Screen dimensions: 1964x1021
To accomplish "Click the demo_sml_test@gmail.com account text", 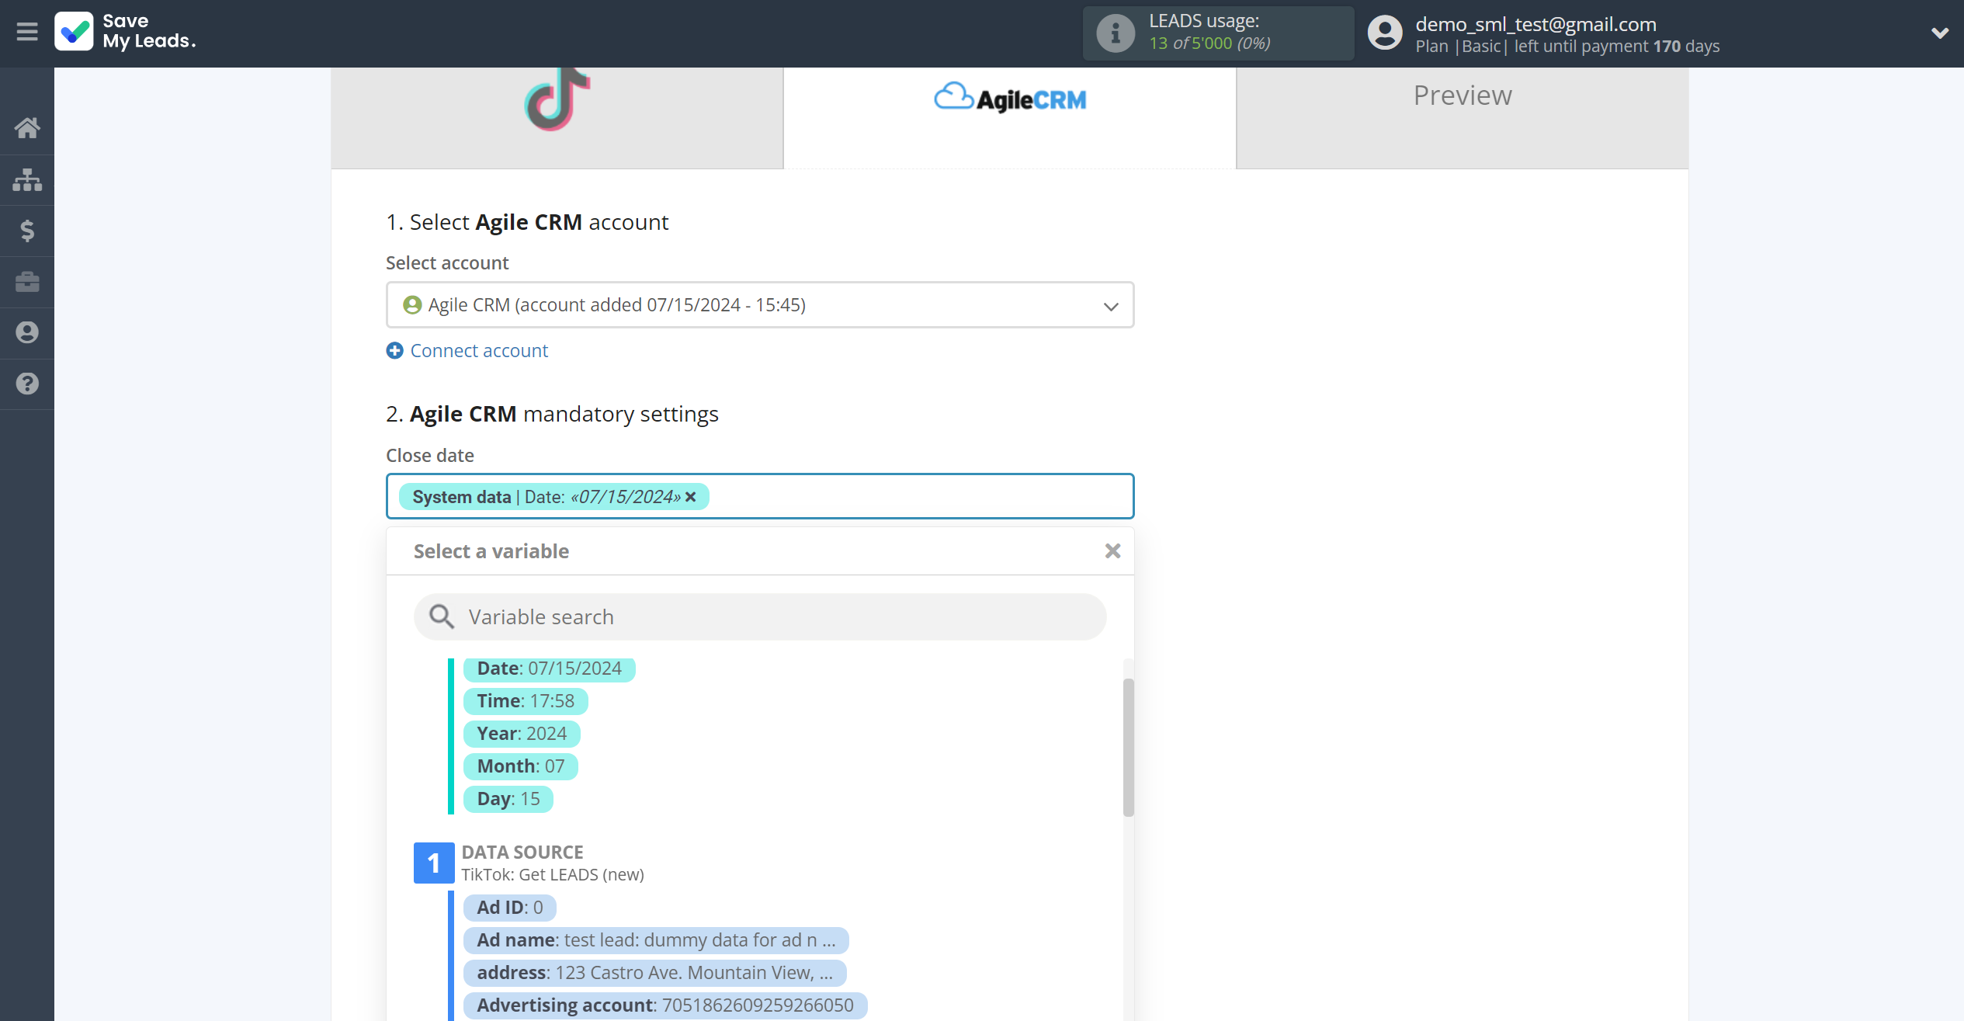I will [x=1535, y=24].
